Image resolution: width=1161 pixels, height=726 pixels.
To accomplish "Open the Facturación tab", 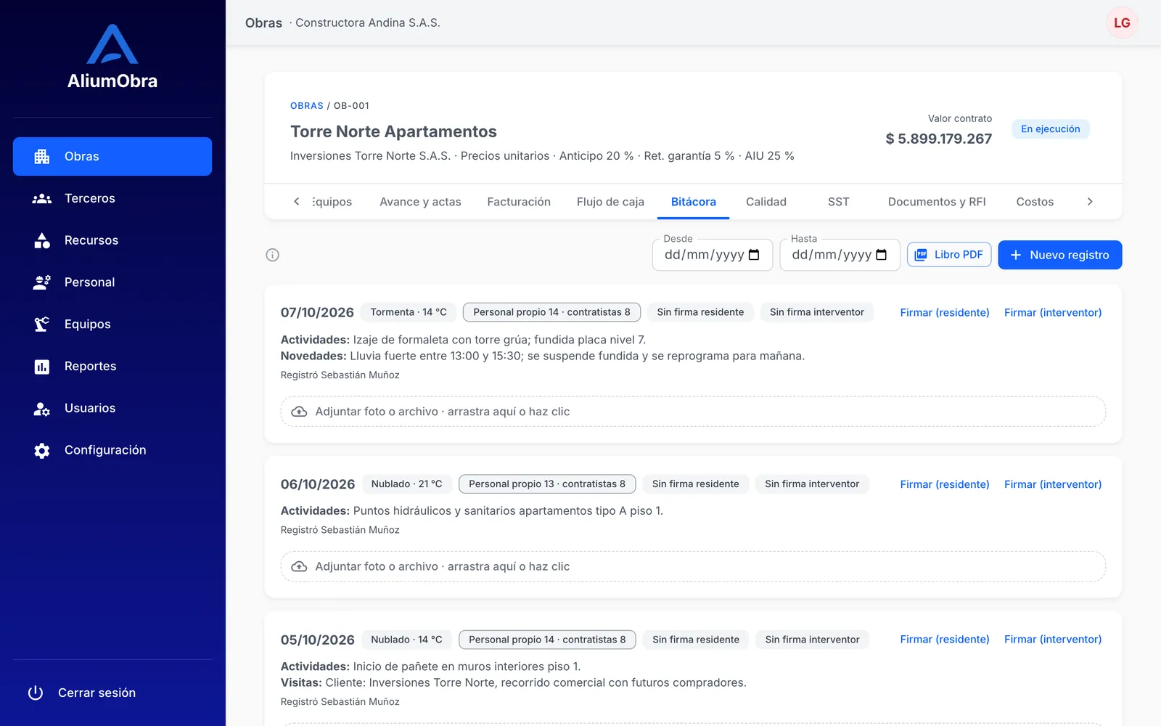I will pyautogui.click(x=519, y=202).
